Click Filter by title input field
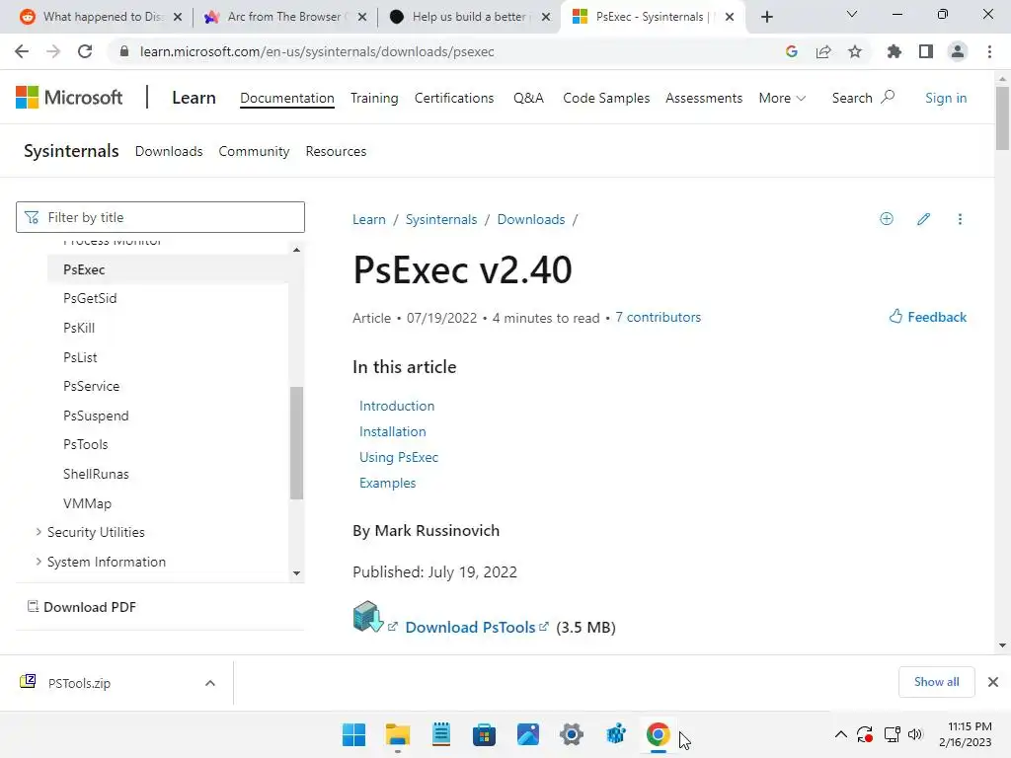This screenshot has height=758, width=1011. pos(160,217)
